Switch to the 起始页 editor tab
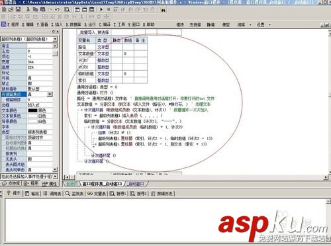This screenshot has height=246, width=331. click(x=72, y=184)
